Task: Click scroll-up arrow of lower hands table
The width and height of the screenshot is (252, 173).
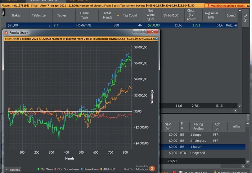Action: (x=248, y=123)
